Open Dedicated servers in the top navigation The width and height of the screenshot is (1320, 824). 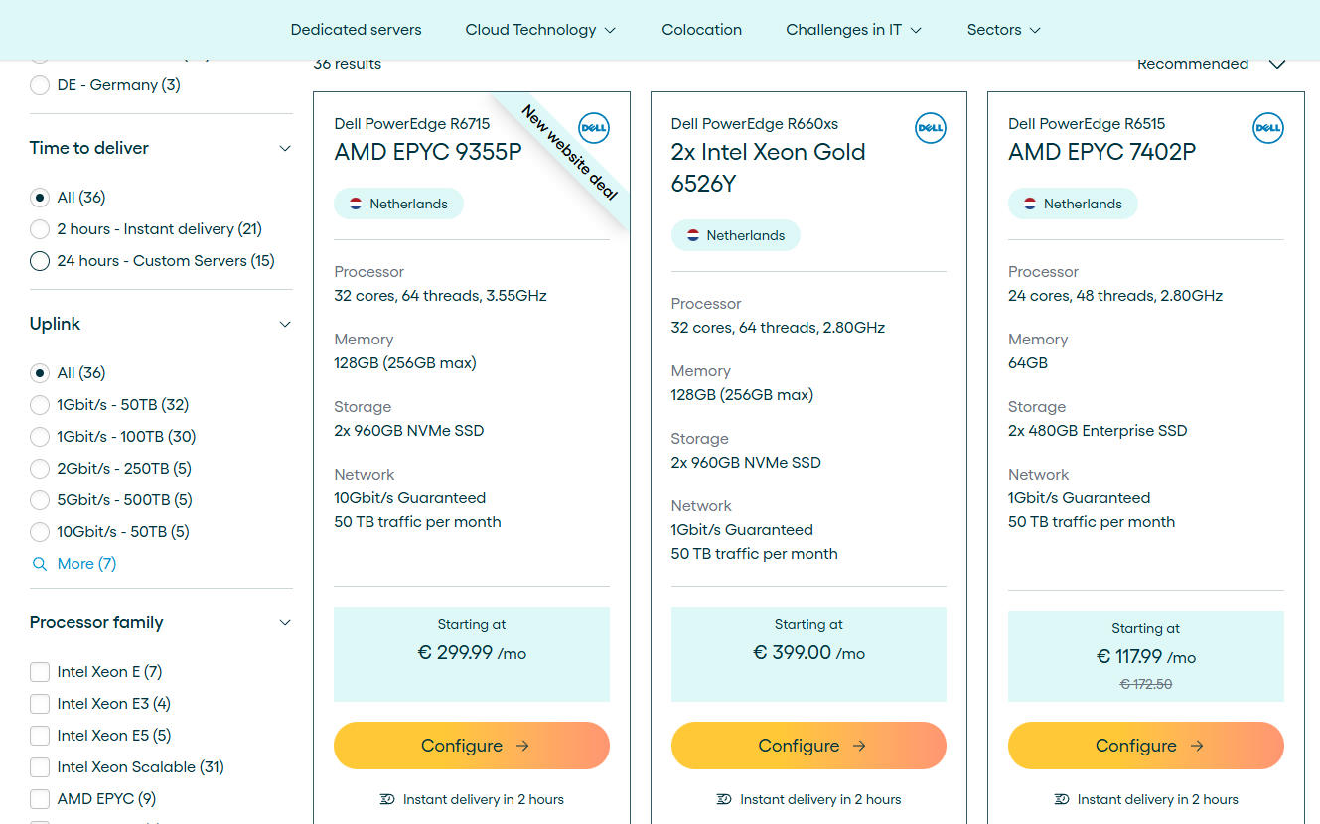pyautogui.click(x=356, y=30)
